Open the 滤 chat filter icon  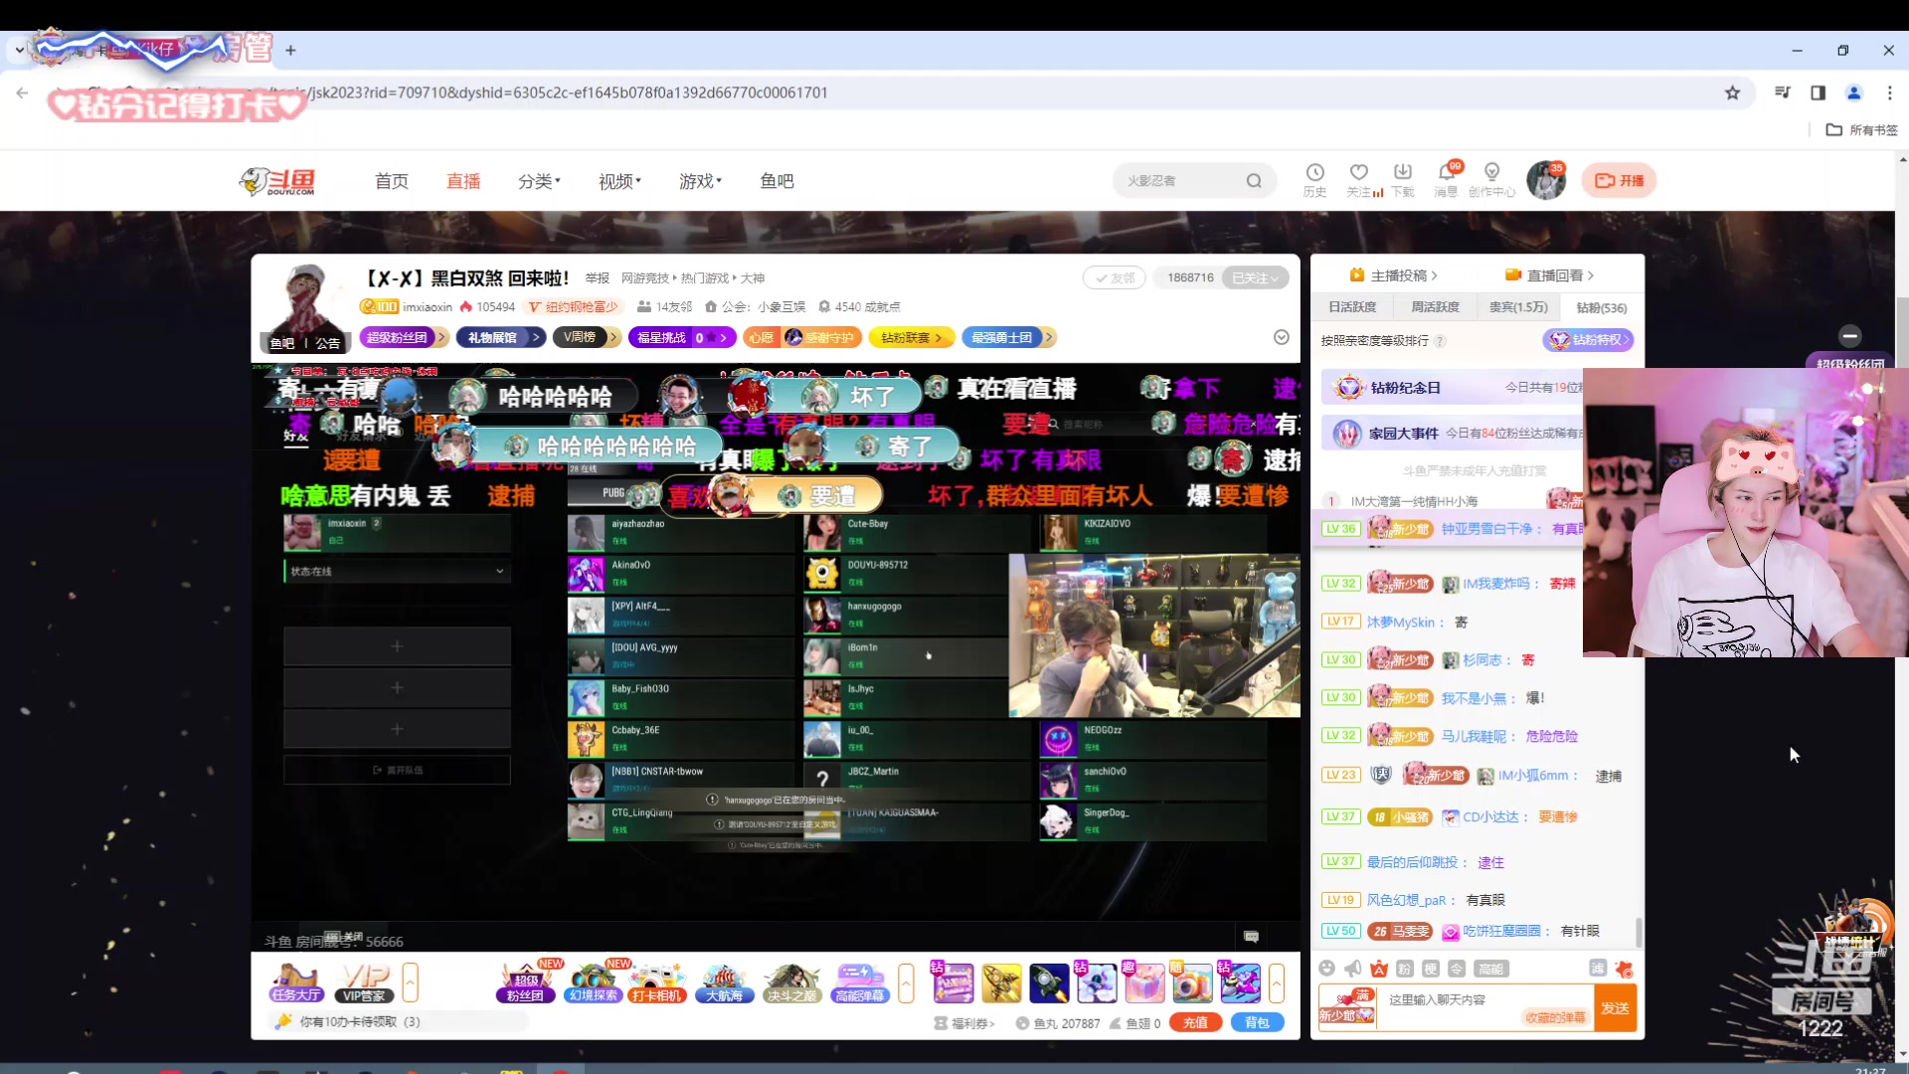click(x=1598, y=969)
